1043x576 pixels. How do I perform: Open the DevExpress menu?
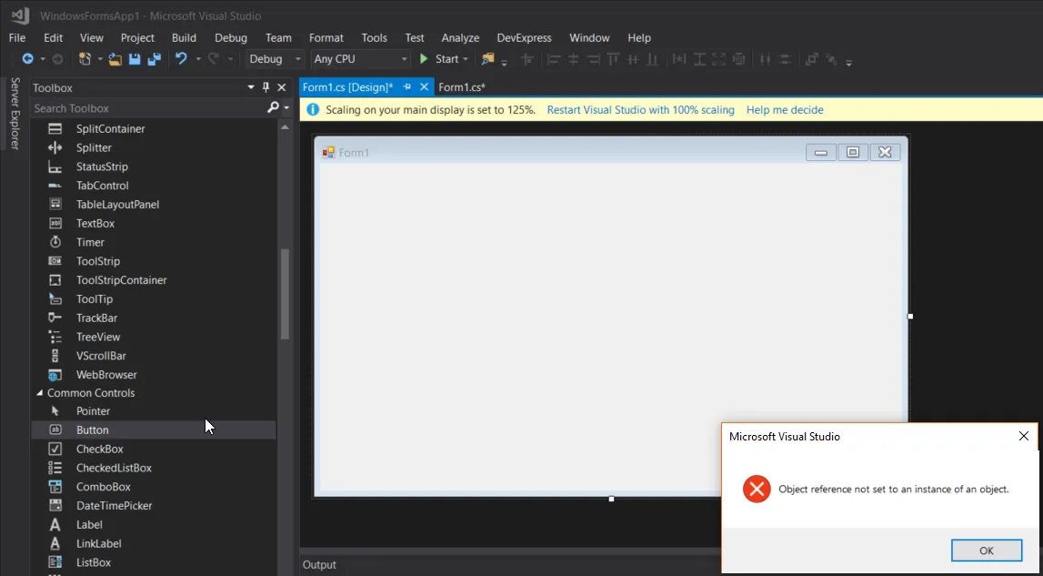click(x=524, y=38)
